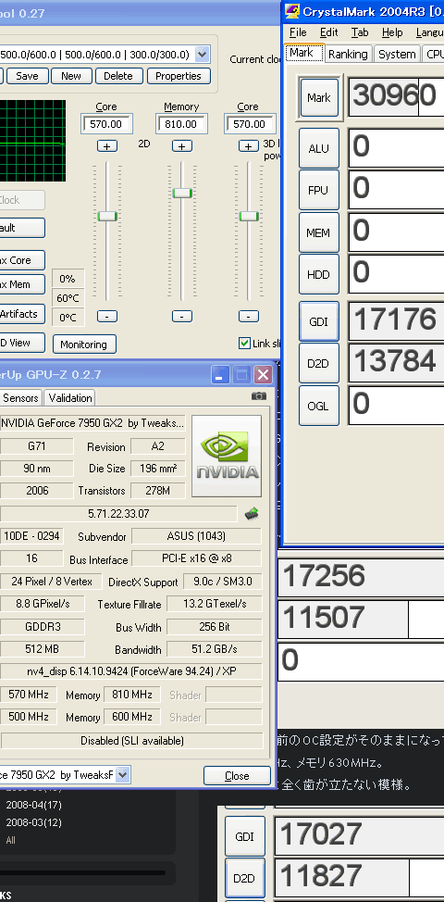The height and width of the screenshot is (902, 444).
Task: Open profile Properties in ATITool
Action: point(179,76)
